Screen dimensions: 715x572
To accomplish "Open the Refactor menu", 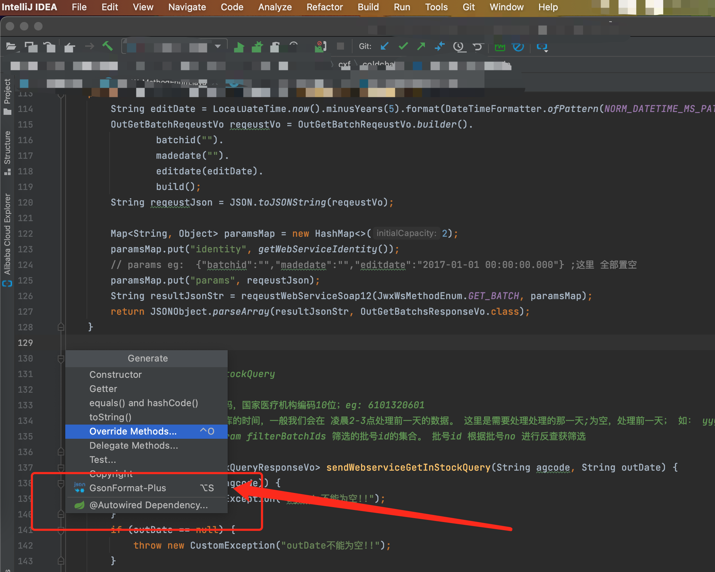I will [x=325, y=7].
